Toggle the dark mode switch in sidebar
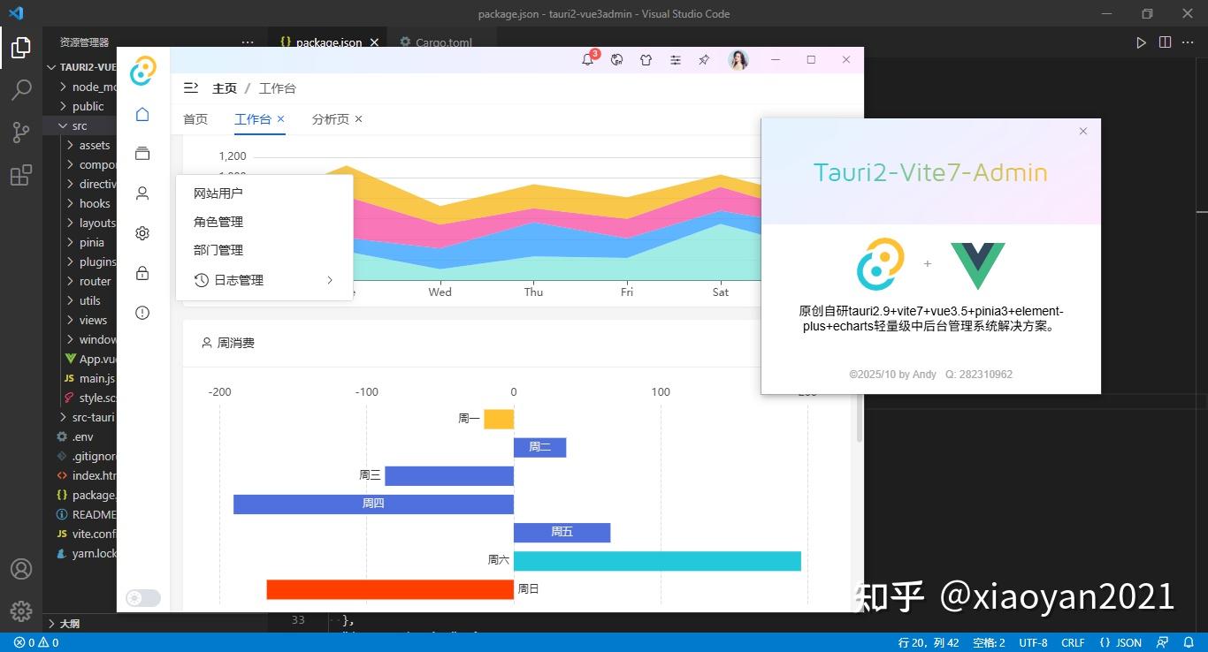This screenshot has width=1208, height=652. (142, 597)
